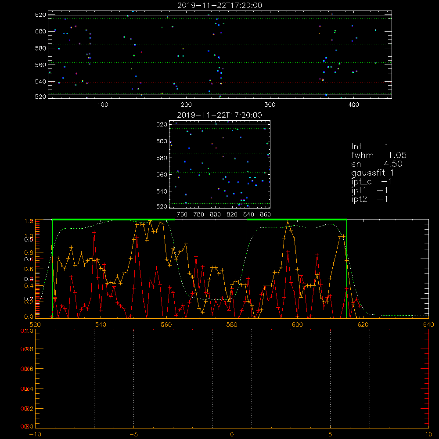
Task: Click y-axis label 540 of small middle plot
Action: pyautogui.click(x=162, y=191)
